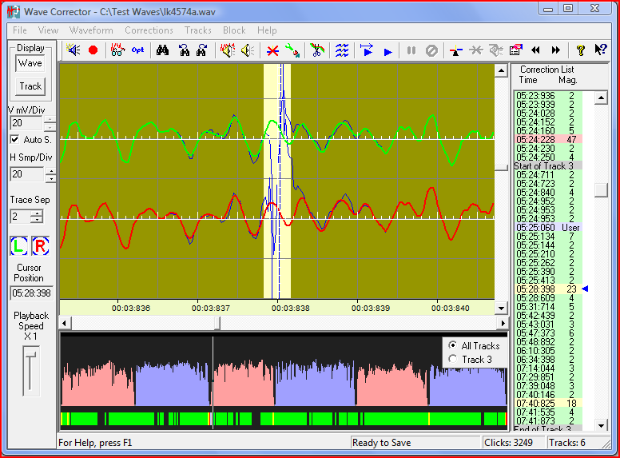The image size is (620, 458).
Task: Click the yellow question mark help icon
Action: pos(581,50)
